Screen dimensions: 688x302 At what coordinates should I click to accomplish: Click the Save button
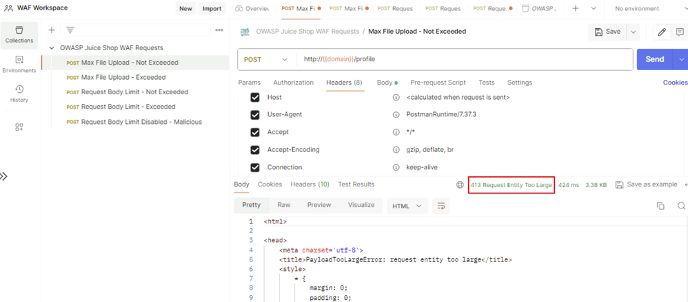click(608, 32)
